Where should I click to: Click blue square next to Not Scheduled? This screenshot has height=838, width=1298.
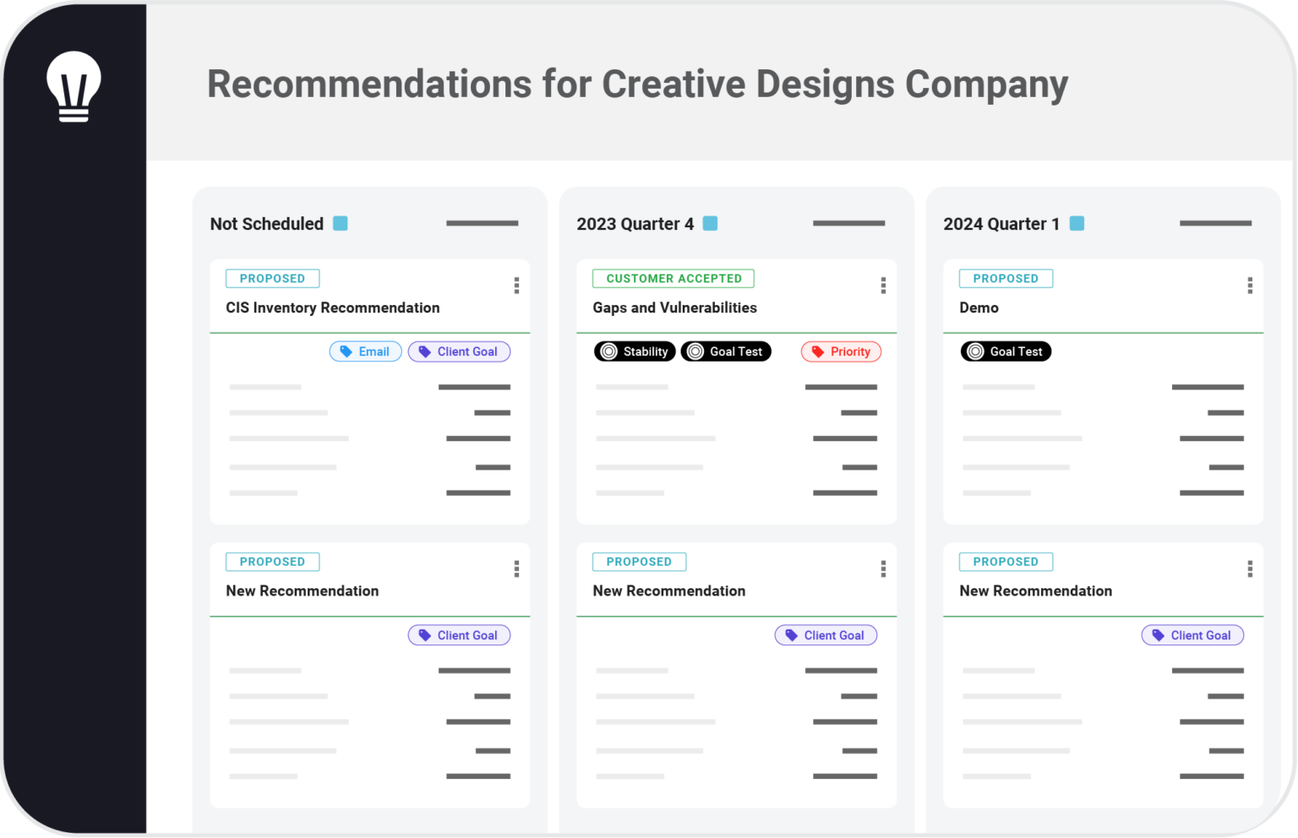(341, 224)
